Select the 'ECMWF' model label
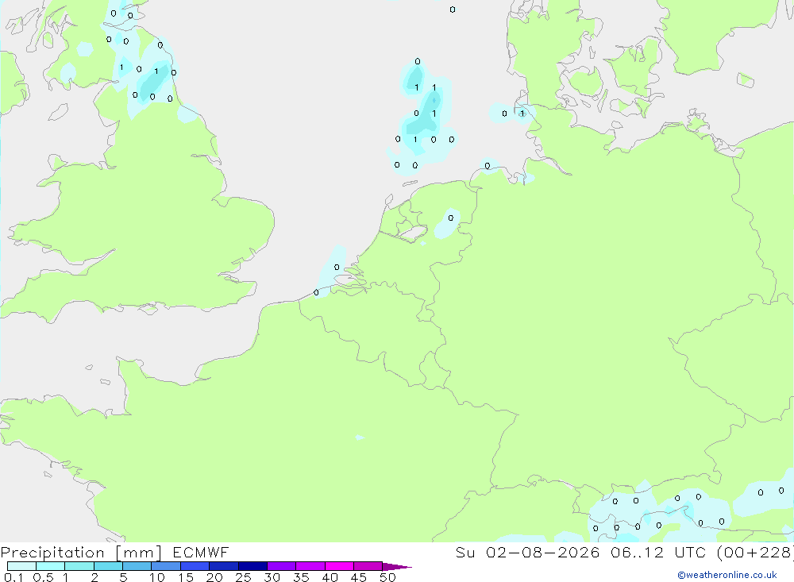Viewport: 794px width, 582px height. tap(201, 552)
